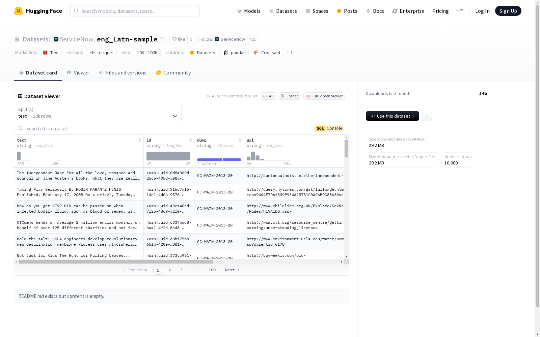The width and height of the screenshot is (540, 337).
Task: Open Datasets in the top navigation
Action: 283,11
